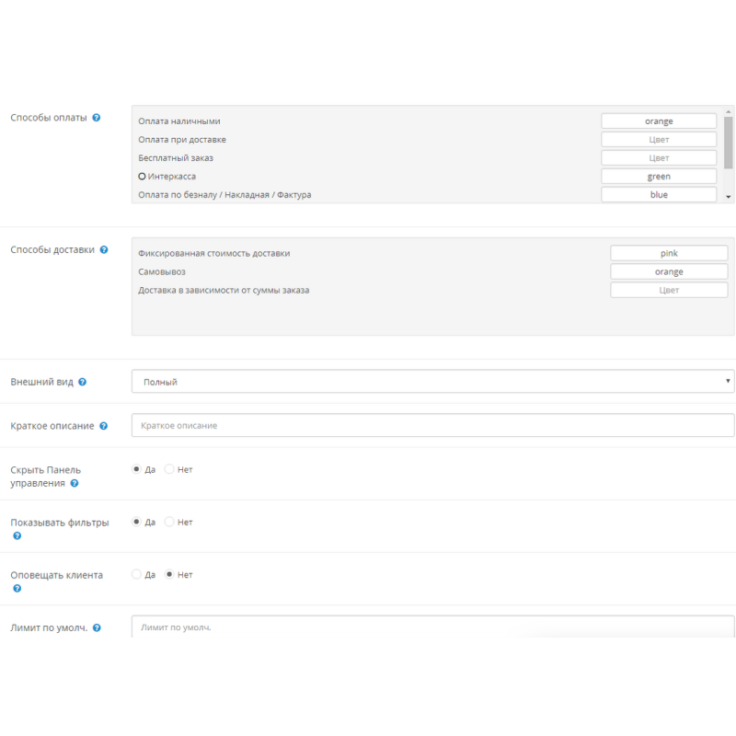Image resolution: width=736 pixels, height=736 pixels.
Task: Click empty Цвет field for Бесплатный заказ
Action: tap(659, 158)
